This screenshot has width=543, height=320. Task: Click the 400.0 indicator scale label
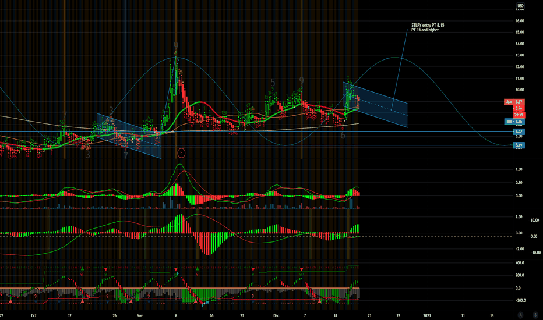pyautogui.click(x=520, y=263)
